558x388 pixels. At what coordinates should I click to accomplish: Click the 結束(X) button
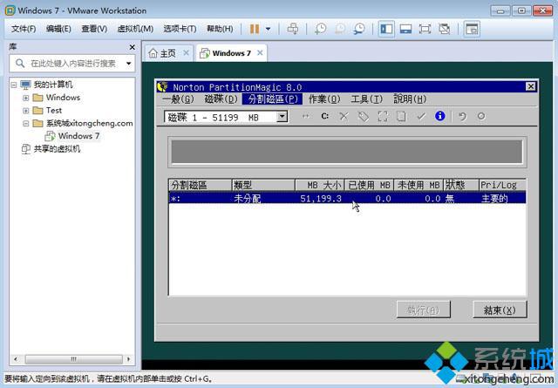pyautogui.click(x=499, y=310)
